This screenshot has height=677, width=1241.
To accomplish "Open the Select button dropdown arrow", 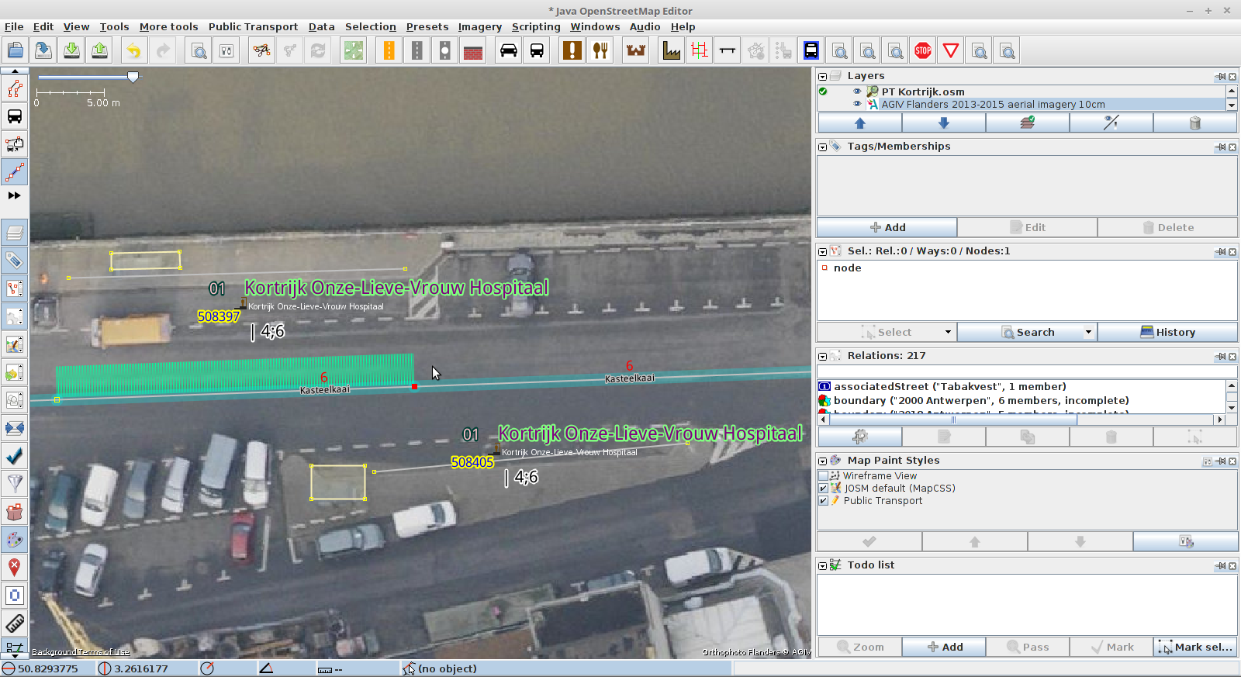I will click(x=948, y=332).
